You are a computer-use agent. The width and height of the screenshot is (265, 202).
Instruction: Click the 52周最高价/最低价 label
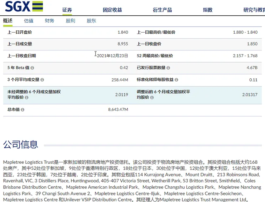(155, 56)
